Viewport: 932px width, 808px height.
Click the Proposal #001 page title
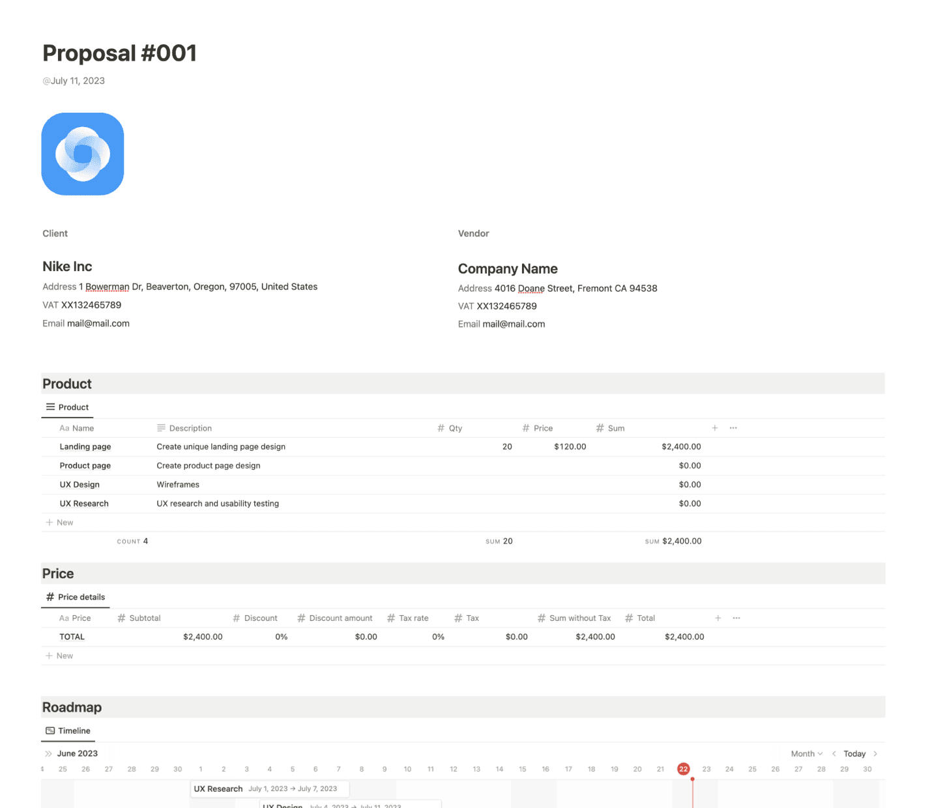point(120,53)
